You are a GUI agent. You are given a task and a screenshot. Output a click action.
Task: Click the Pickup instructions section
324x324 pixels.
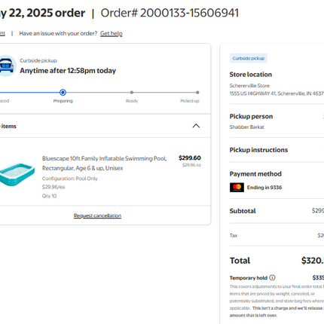(x=277, y=150)
